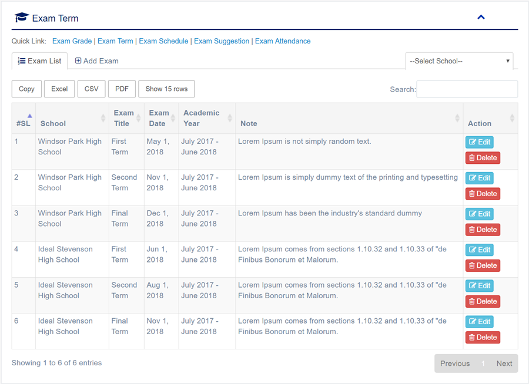Open the Exam Attendance quick link
This screenshot has width=529, height=384.
point(283,41)
